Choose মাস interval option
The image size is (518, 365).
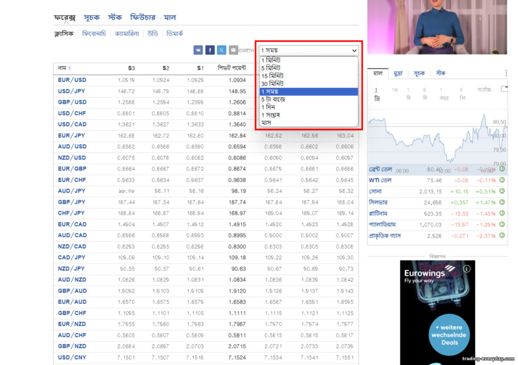[309, 122]
